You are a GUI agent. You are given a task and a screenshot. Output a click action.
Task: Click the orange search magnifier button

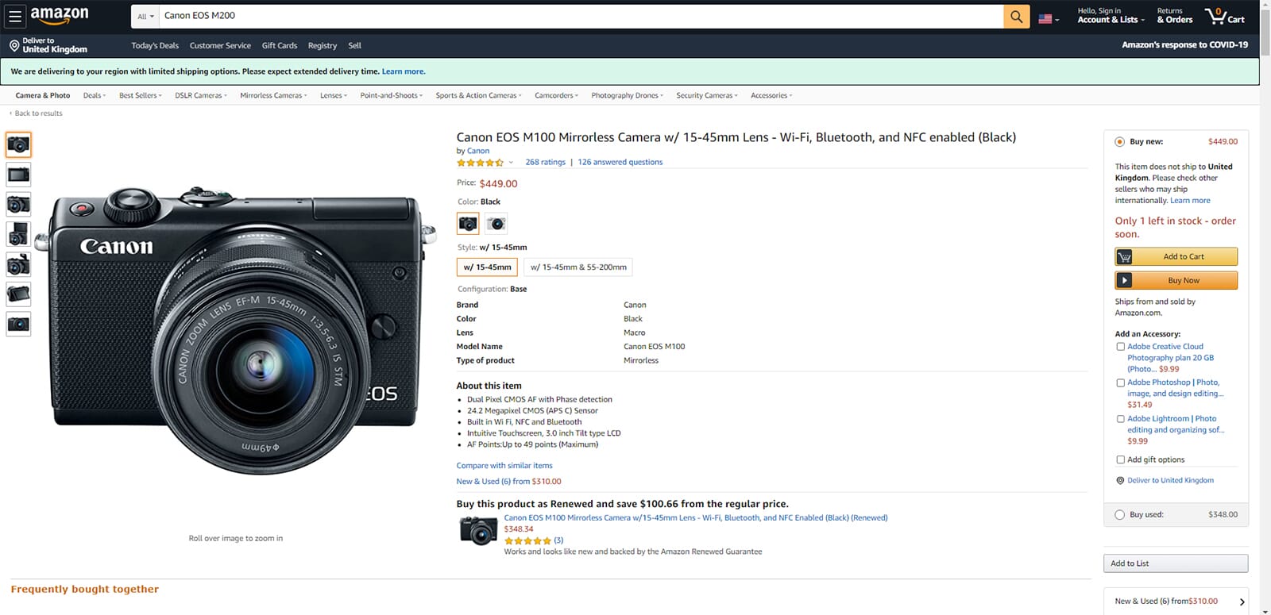[1016, 16]
